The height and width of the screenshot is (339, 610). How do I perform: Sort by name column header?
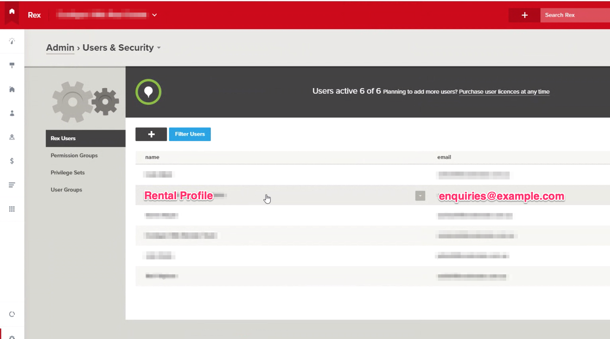coord(152,157)
